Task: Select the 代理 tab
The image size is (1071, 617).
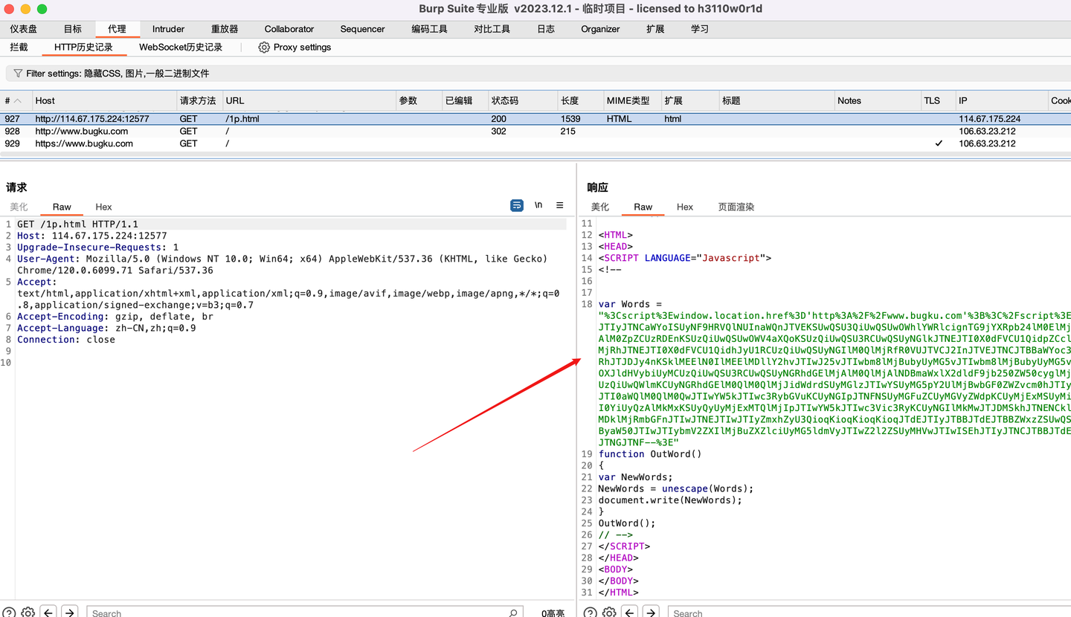Action: tap(117, 29)
